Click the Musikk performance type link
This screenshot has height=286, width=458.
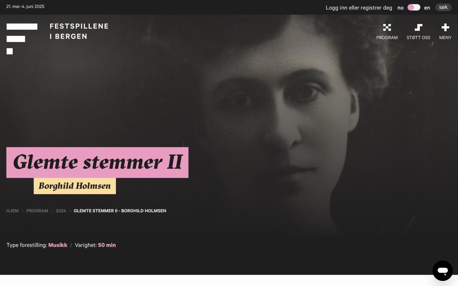pos(58,245)
